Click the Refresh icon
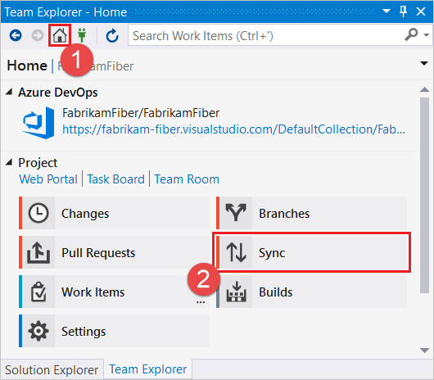Image resolution: width=434 pixels, height=380 pixels. tap(112, 36)
